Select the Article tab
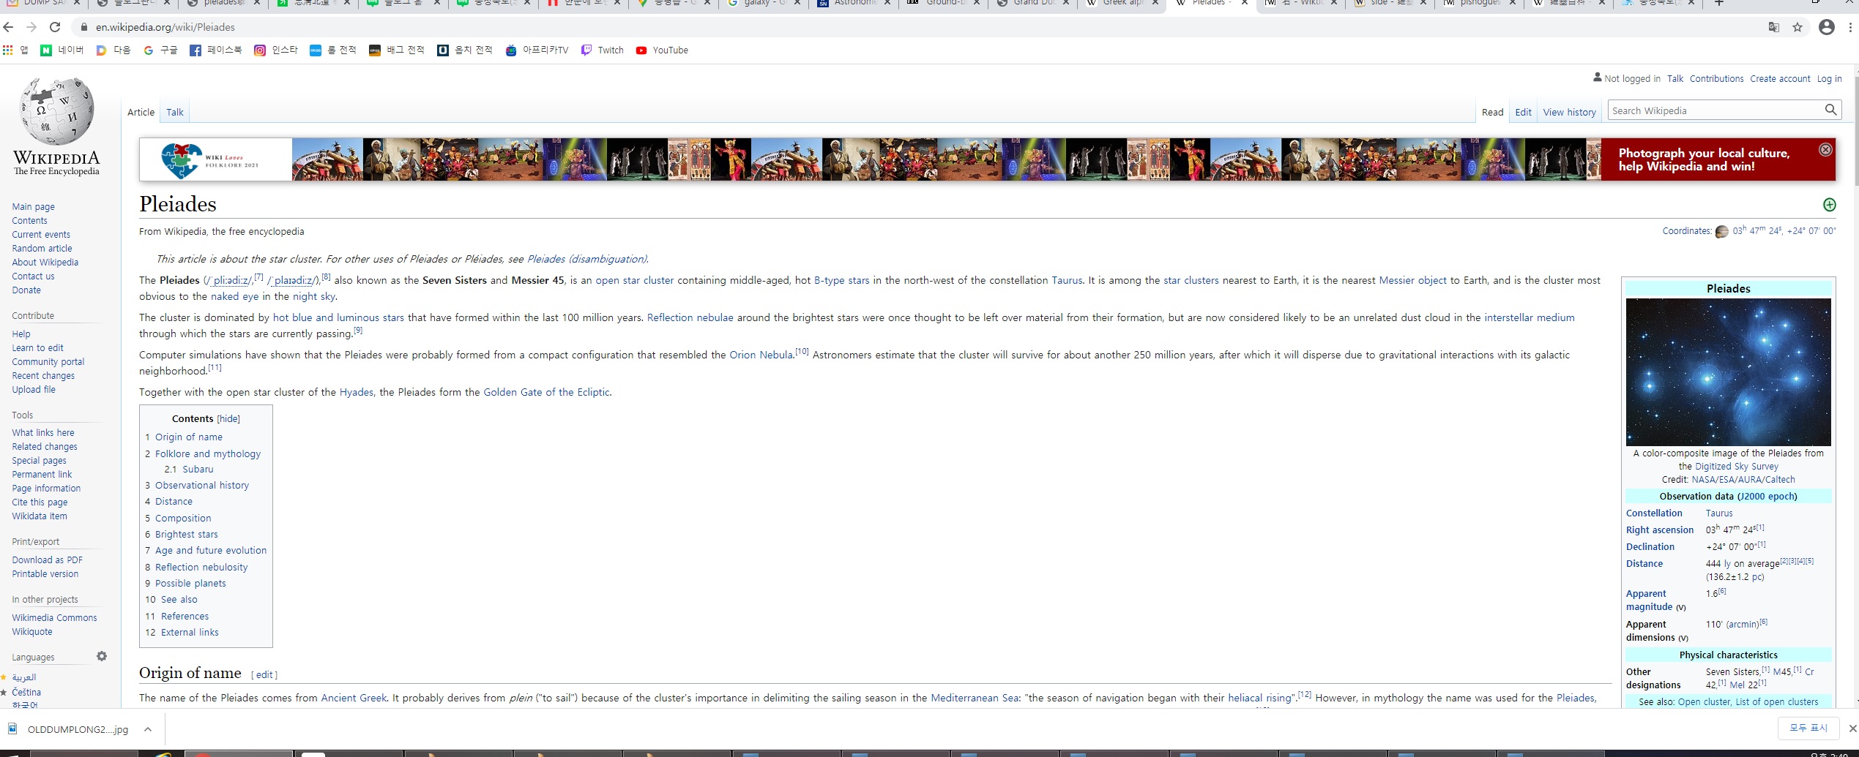Viewport: 1859px width, 757px height. (141, 112)
